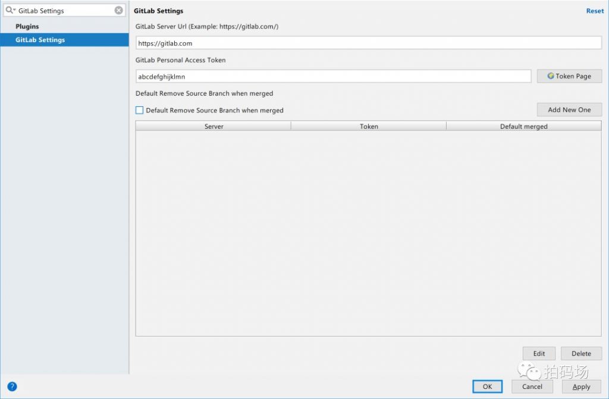Sort by the Token column header
Image resolution: width=609 pixels, height=399 pixels.
click(369, 126)
